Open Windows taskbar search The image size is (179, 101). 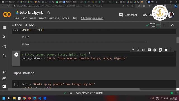point(9,98)
